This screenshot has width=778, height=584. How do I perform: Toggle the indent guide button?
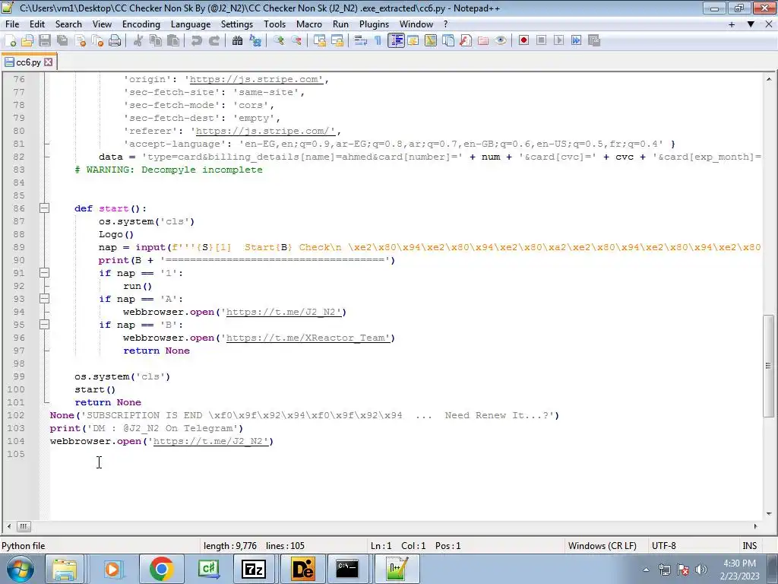coord(396,41)
